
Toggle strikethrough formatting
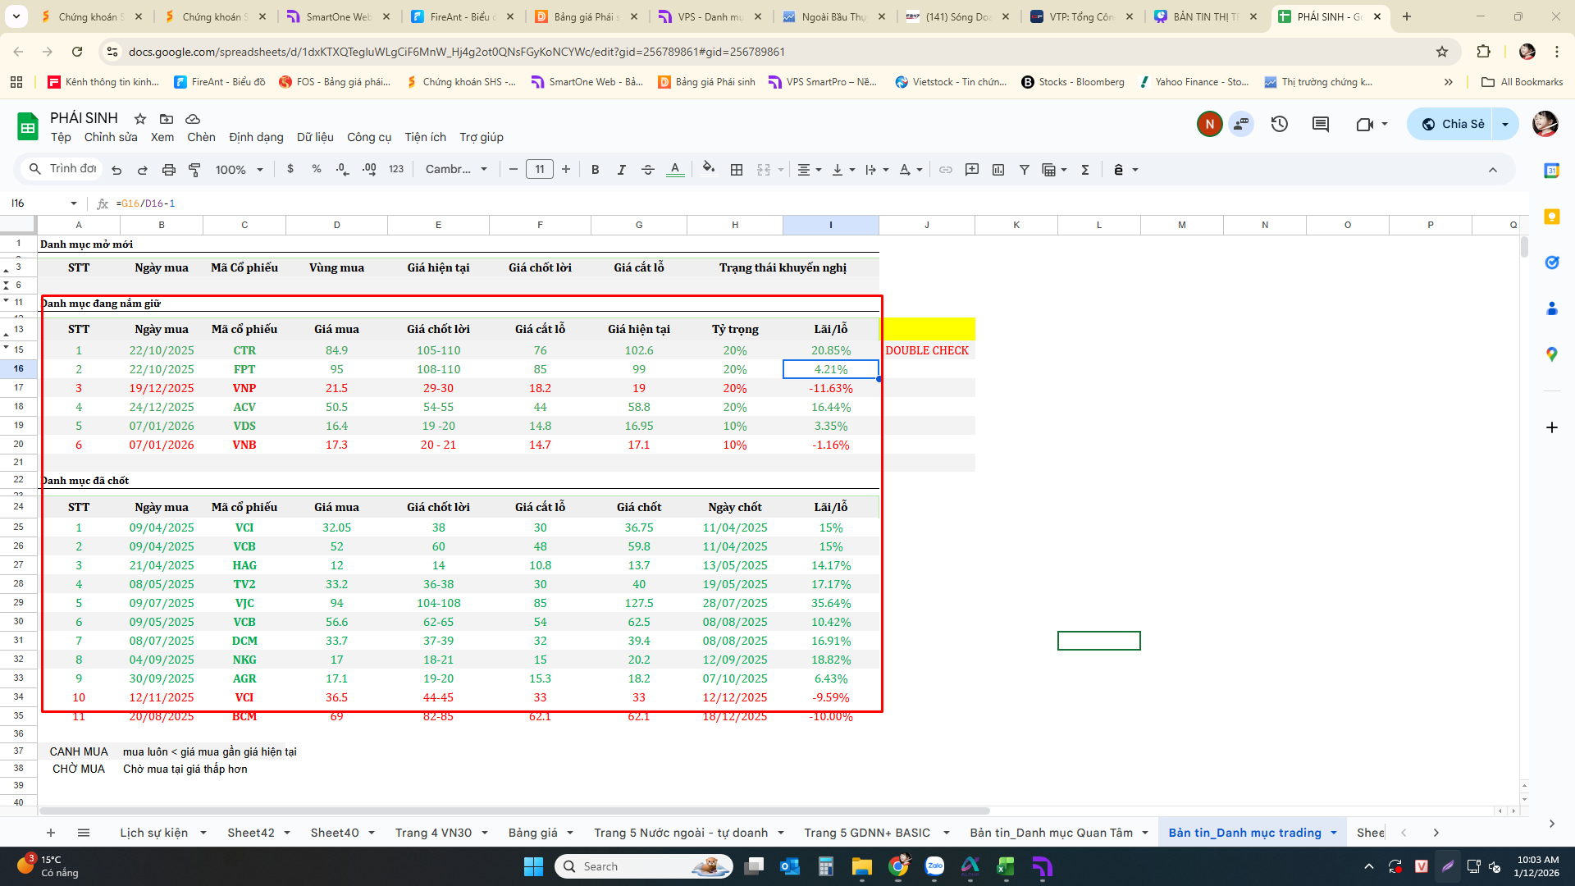click(x=648, y=170)
